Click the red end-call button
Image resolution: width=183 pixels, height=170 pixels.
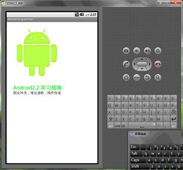coord(158,64)
